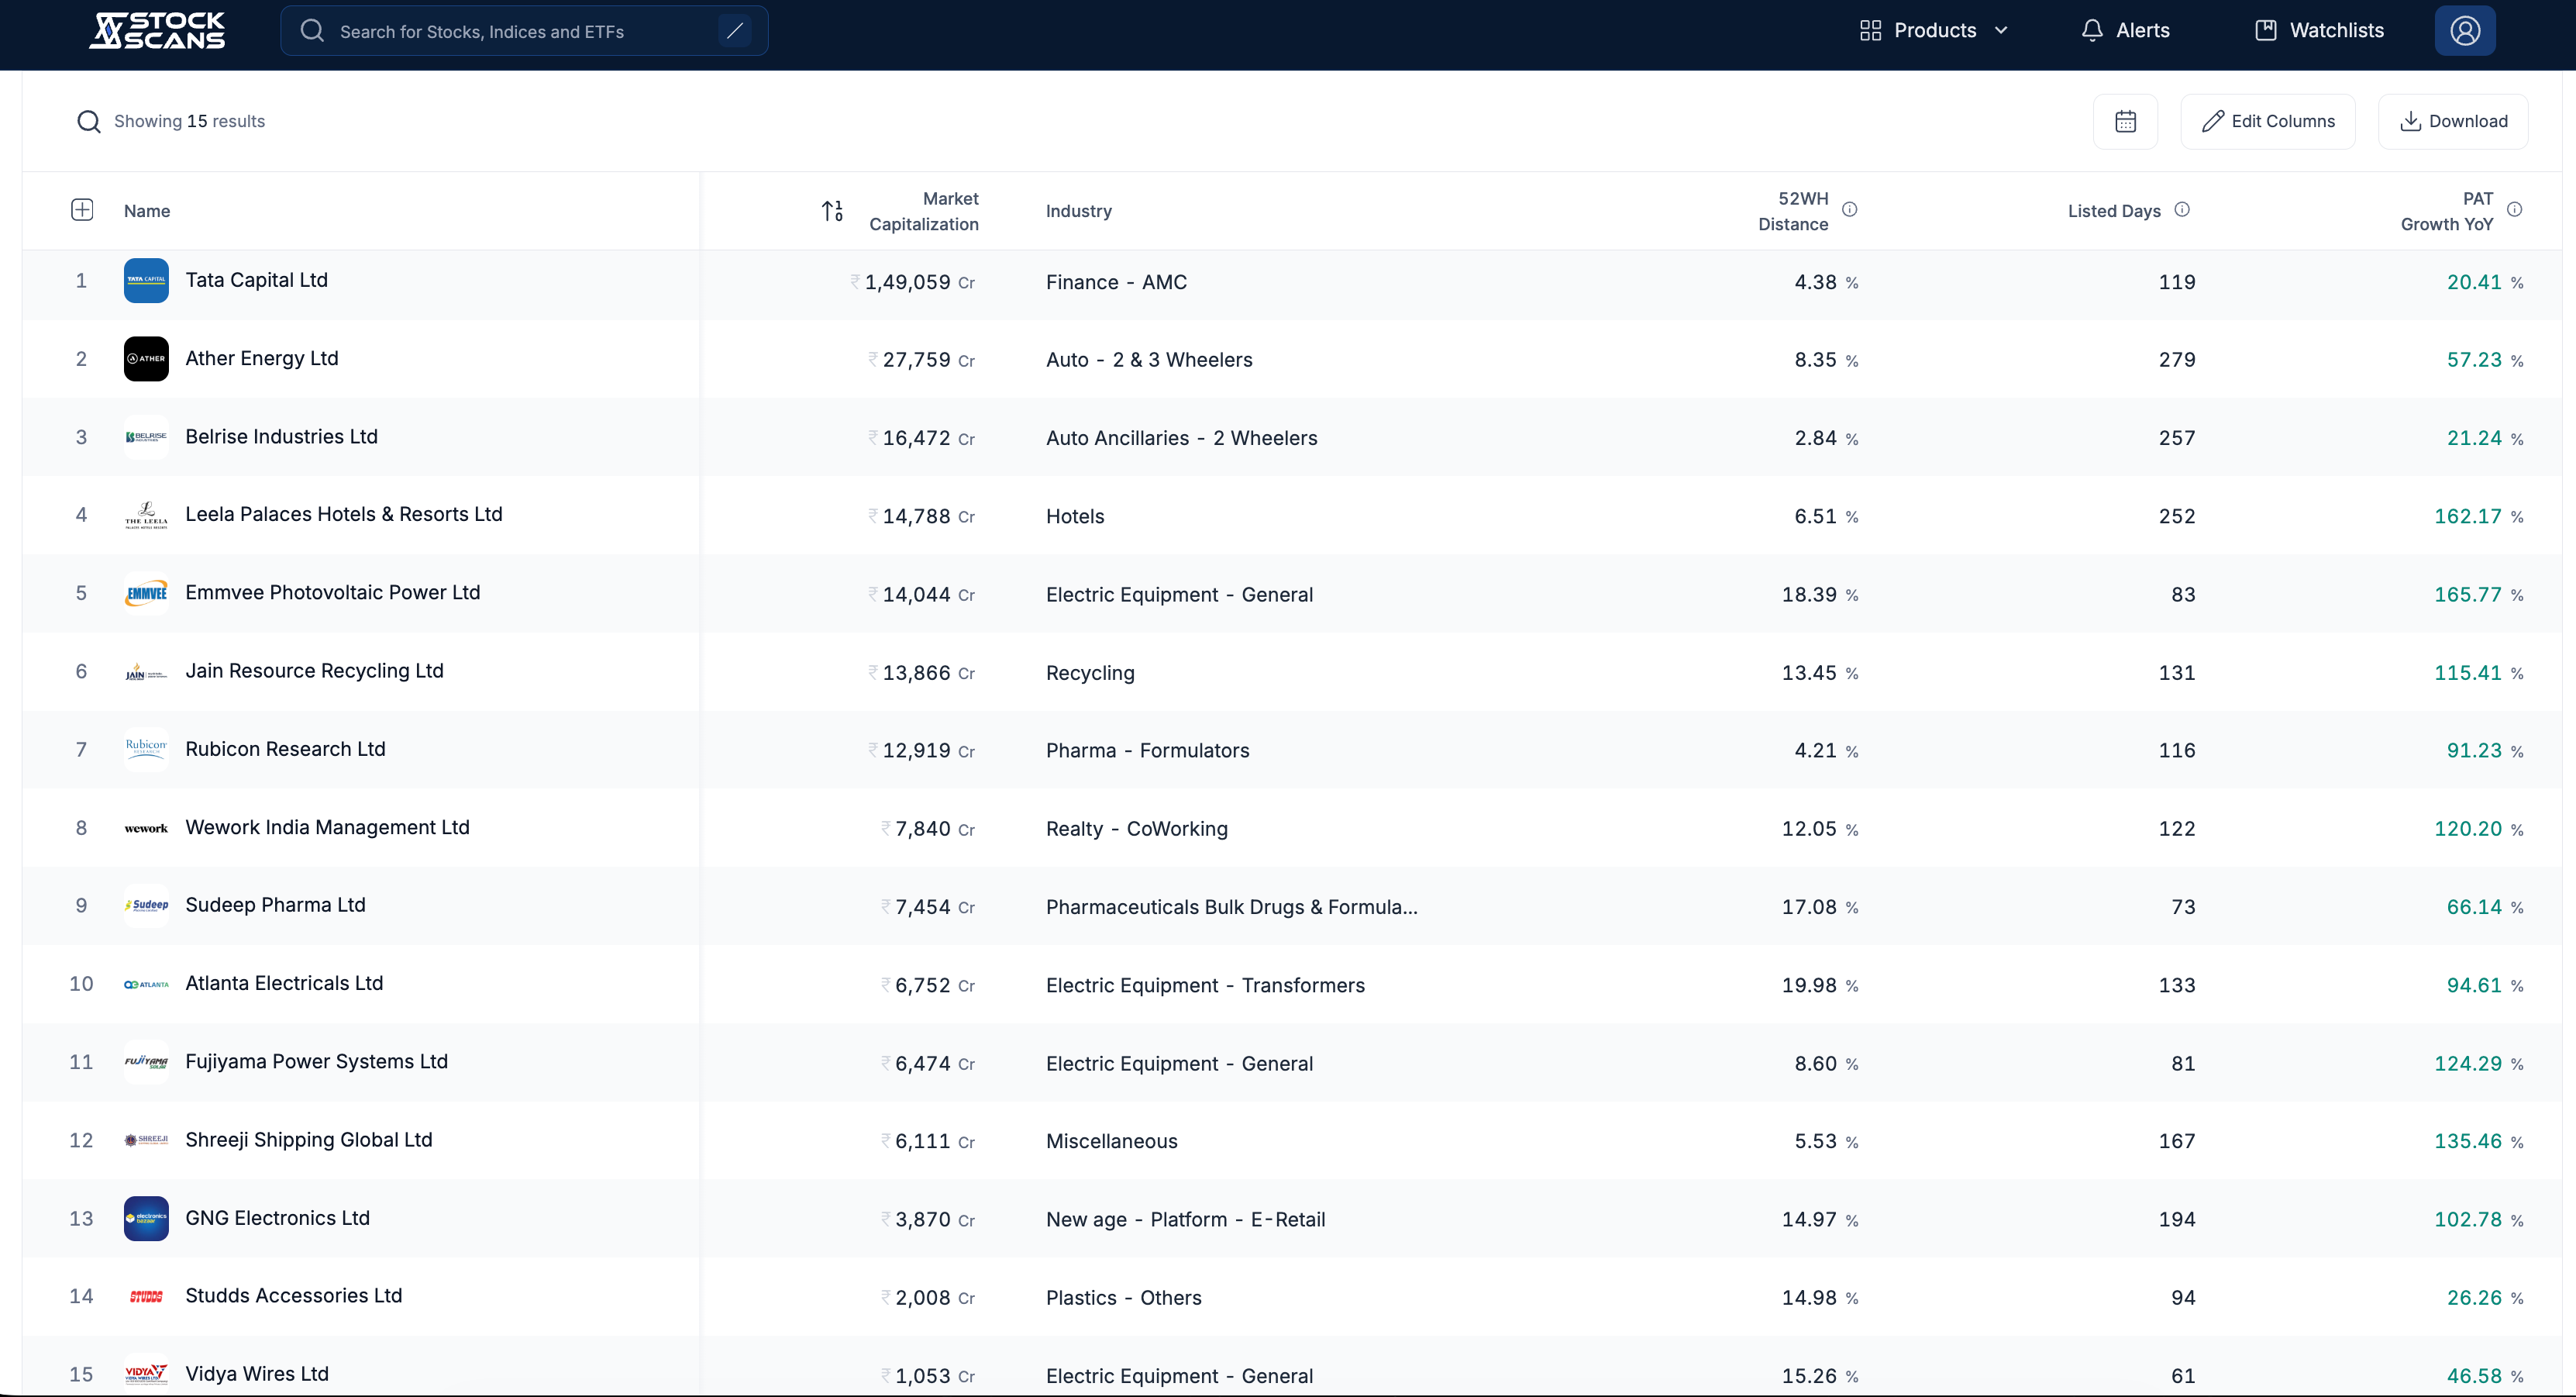
Task: Click the Download button
Action: tap(2452, 121)
